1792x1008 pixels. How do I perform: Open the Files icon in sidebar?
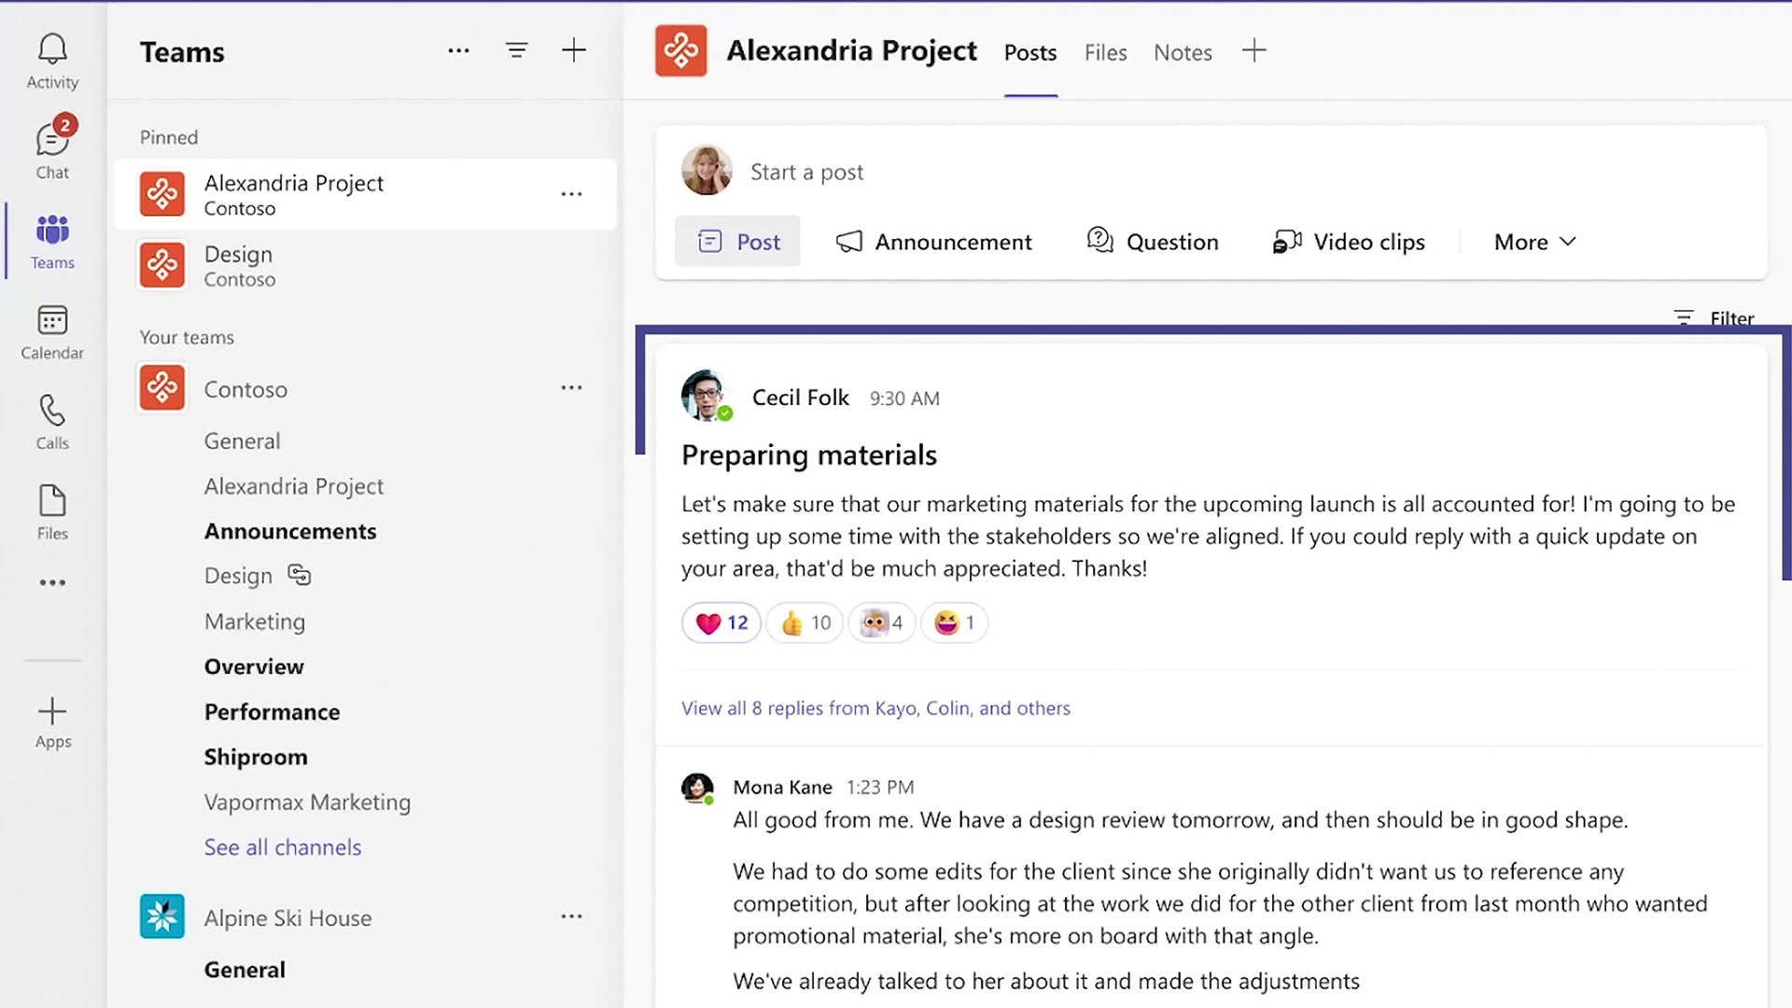[51, 511]
